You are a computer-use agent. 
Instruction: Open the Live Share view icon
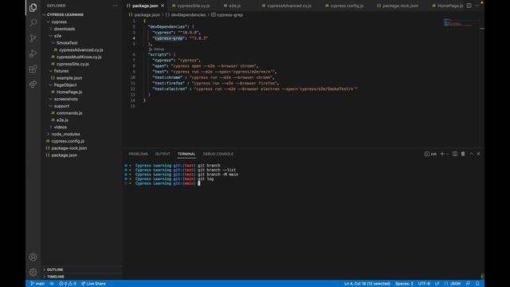[33, 85]
